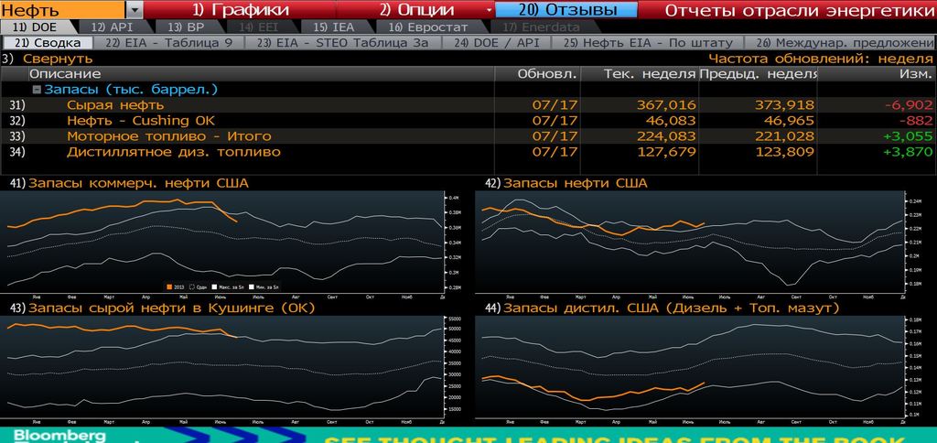Open 25) Нефть EIA - По штату sub-tab
Viewport: 937px width, 443px height.
tap(648, 42)
